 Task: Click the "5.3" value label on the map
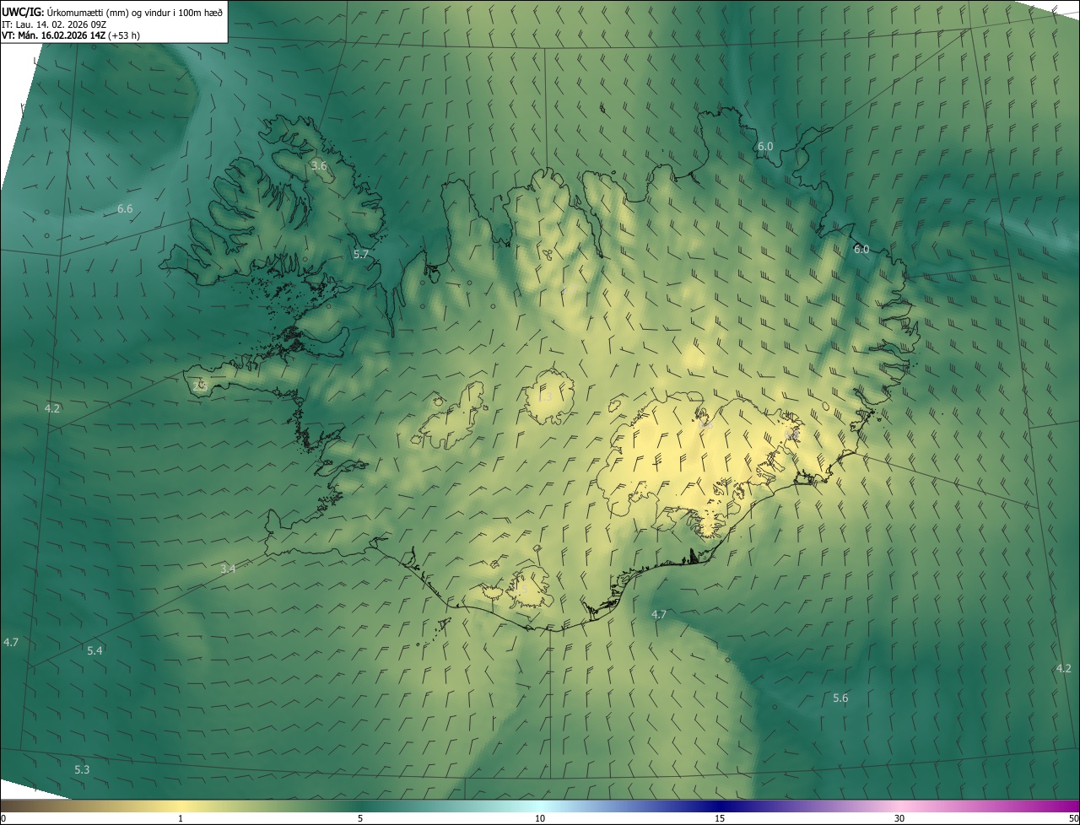click(x=82, y=769)
